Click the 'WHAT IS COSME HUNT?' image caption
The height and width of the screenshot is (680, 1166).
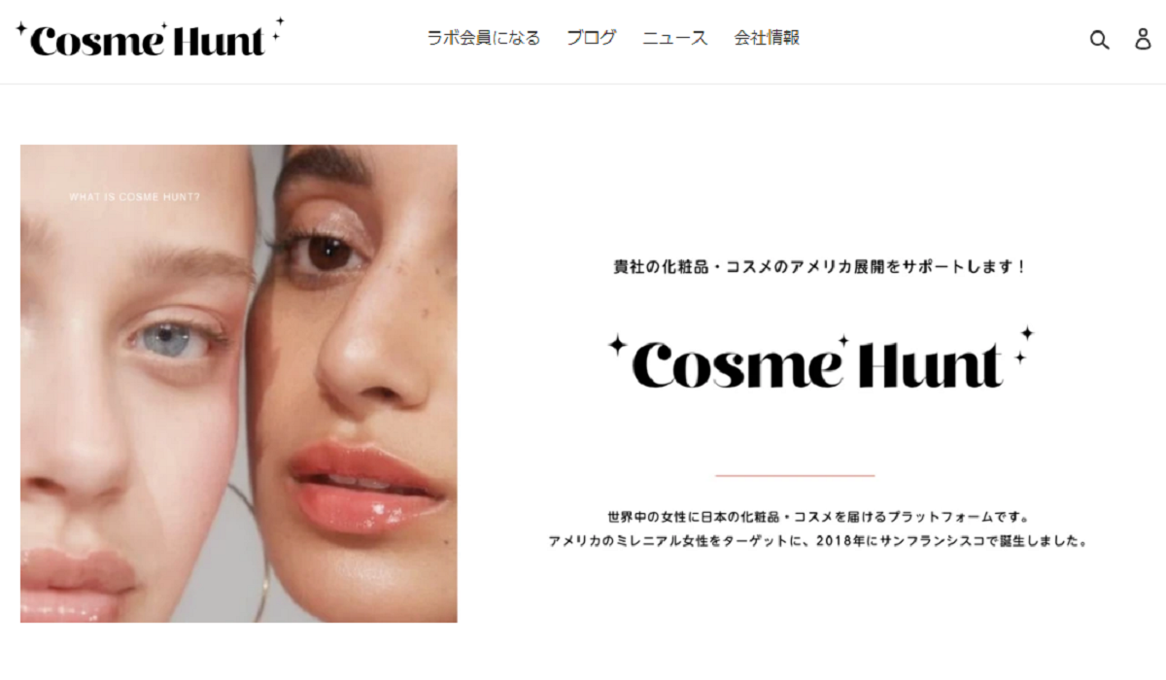[x=135, y=197]
